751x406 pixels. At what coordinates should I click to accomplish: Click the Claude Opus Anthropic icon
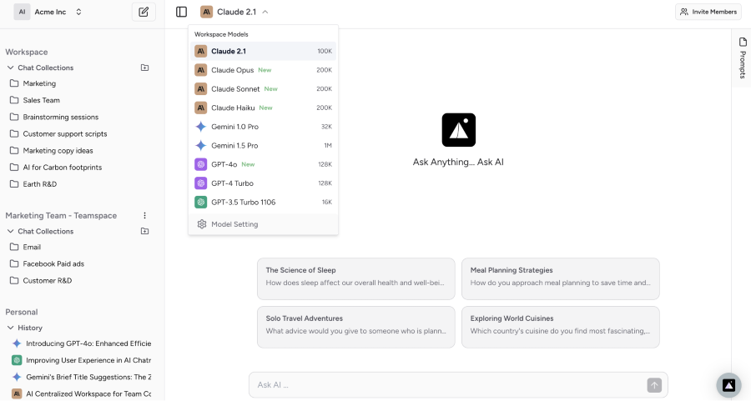[x=200, y=70]
